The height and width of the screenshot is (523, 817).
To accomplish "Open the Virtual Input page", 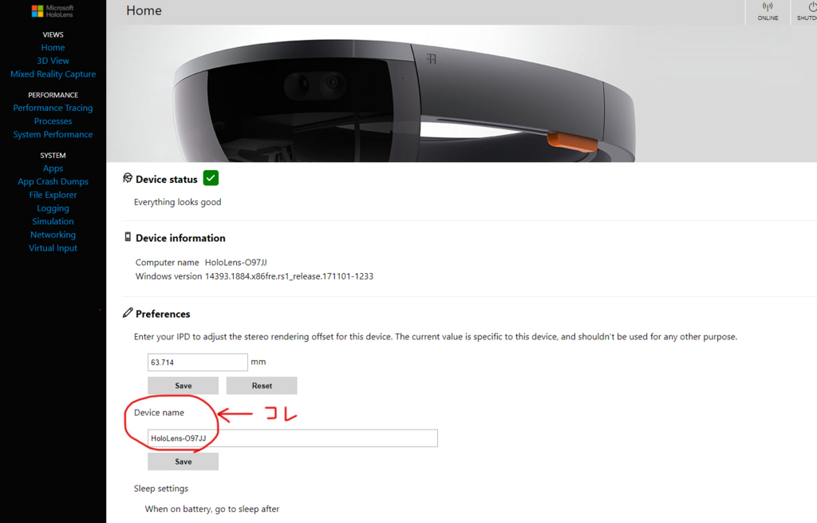I will (53, 248).
